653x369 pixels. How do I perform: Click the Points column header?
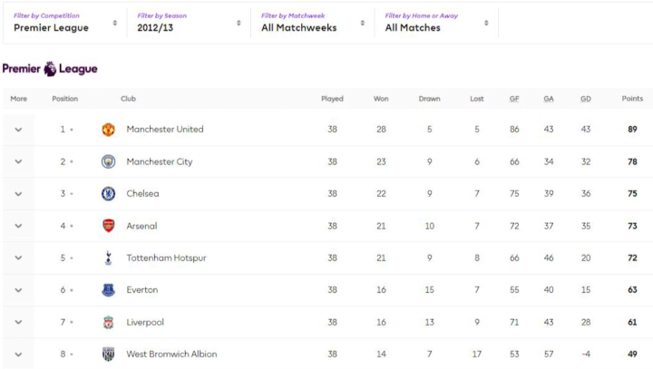tap(632, 99)
